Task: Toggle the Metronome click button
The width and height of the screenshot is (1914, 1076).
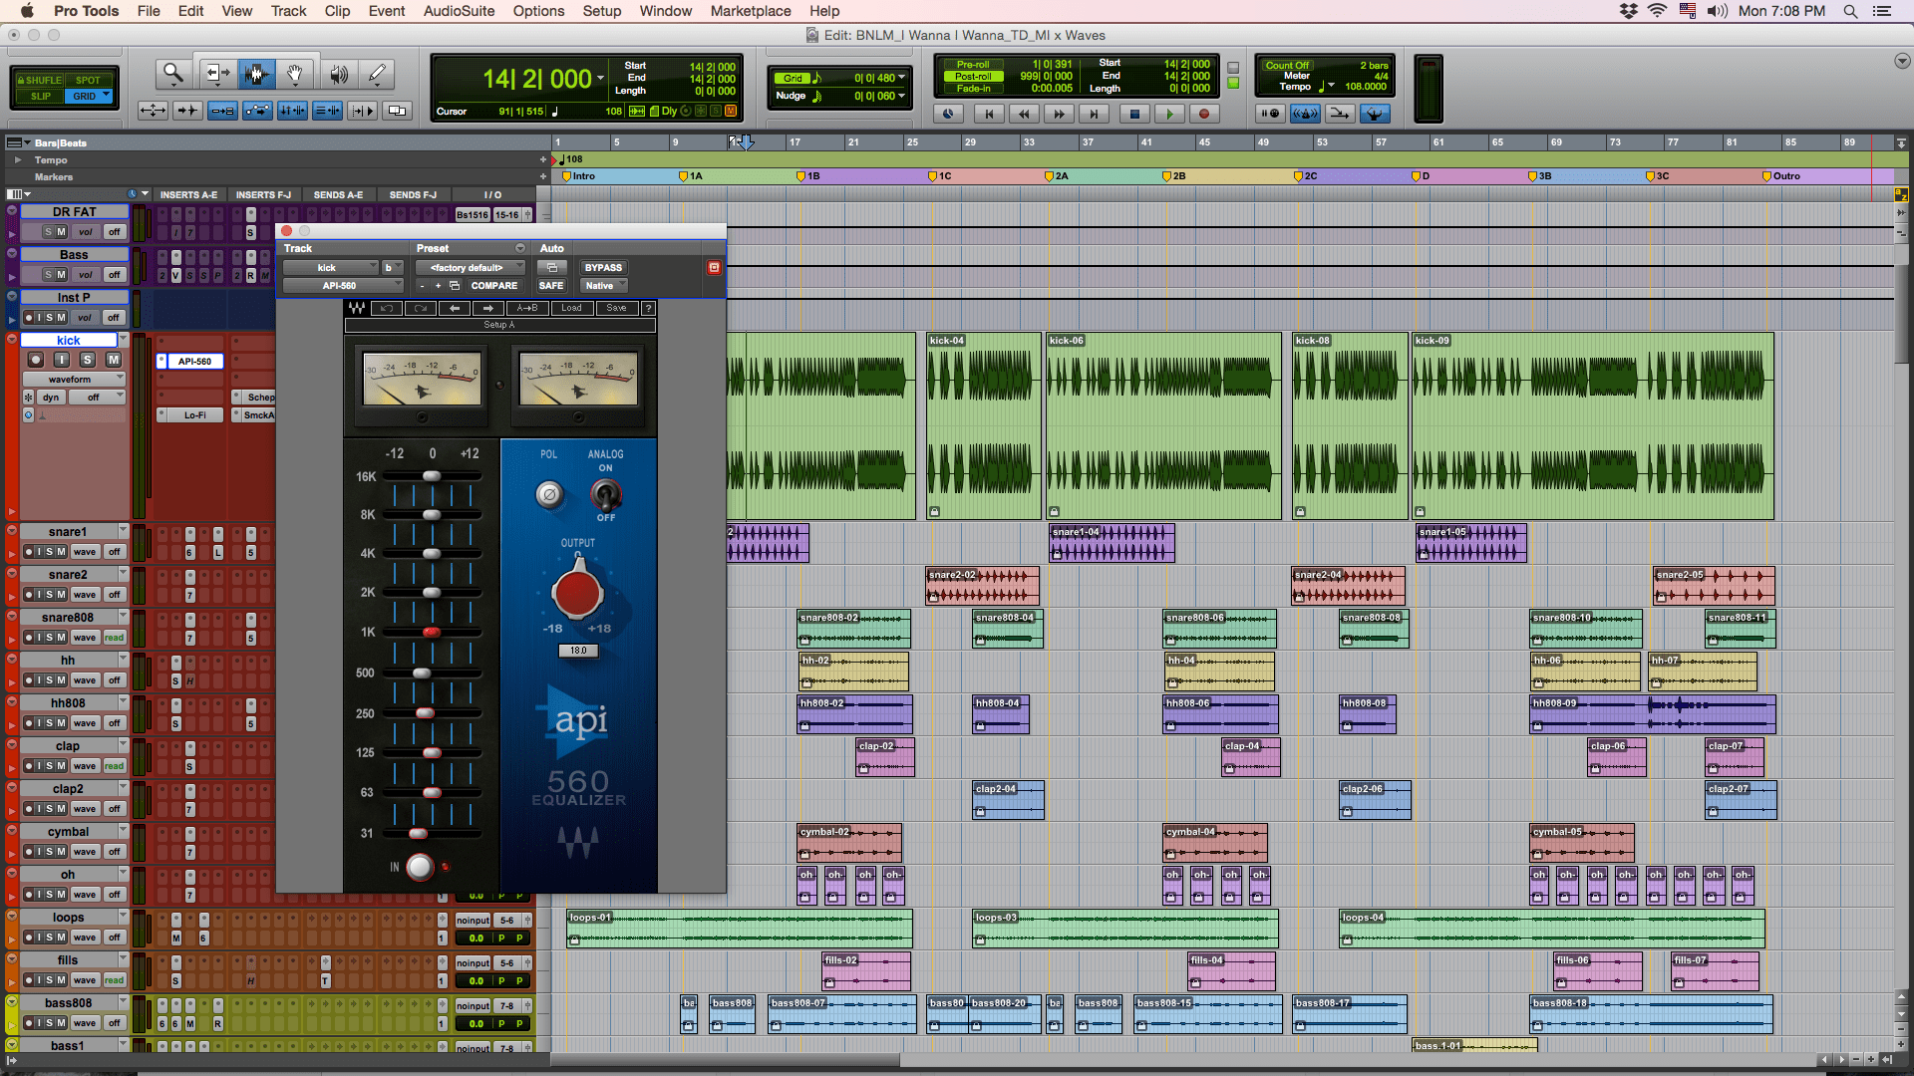Action: [1305, 114]
